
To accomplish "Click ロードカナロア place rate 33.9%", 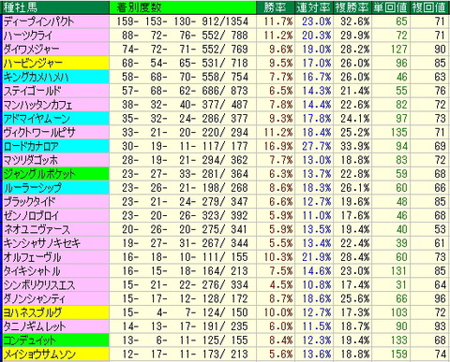I will (355, 146).
